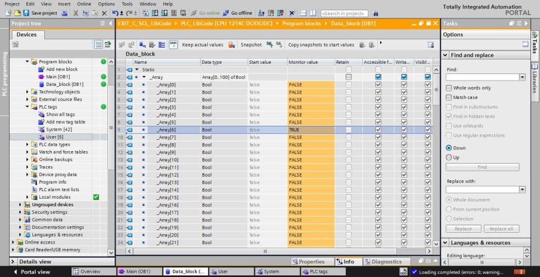The height and width of the screenshot is (277, 540).
Task: Expand the Technology objects tree node
Action: pyautogui.click(x=27, y=92)
